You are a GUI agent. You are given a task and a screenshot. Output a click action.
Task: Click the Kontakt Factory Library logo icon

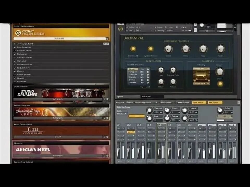[18, 33]
